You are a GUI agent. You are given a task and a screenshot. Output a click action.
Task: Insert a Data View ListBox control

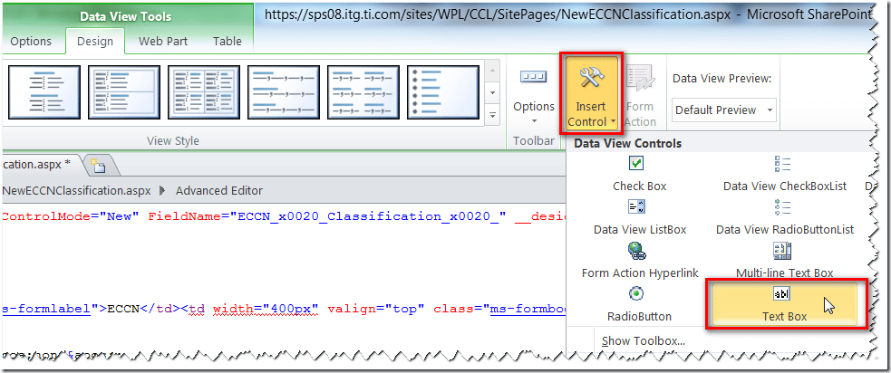[639, 217]
